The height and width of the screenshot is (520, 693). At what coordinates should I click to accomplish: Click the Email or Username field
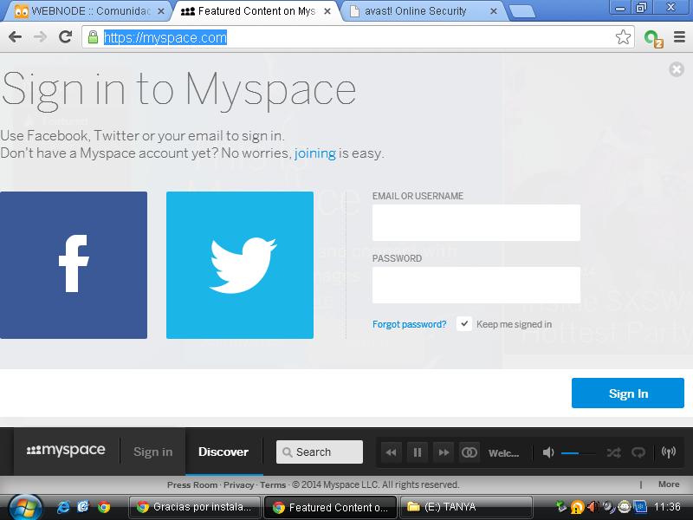point(476,223)
